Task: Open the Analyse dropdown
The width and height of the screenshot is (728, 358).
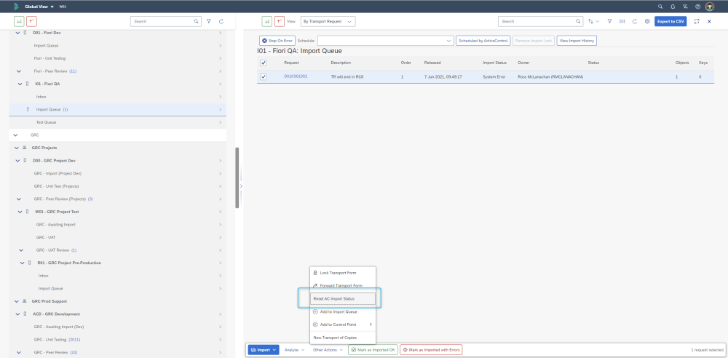Action: click(x=294, y=350)
